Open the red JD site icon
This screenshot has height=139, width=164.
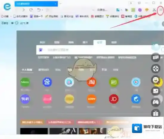114,99
